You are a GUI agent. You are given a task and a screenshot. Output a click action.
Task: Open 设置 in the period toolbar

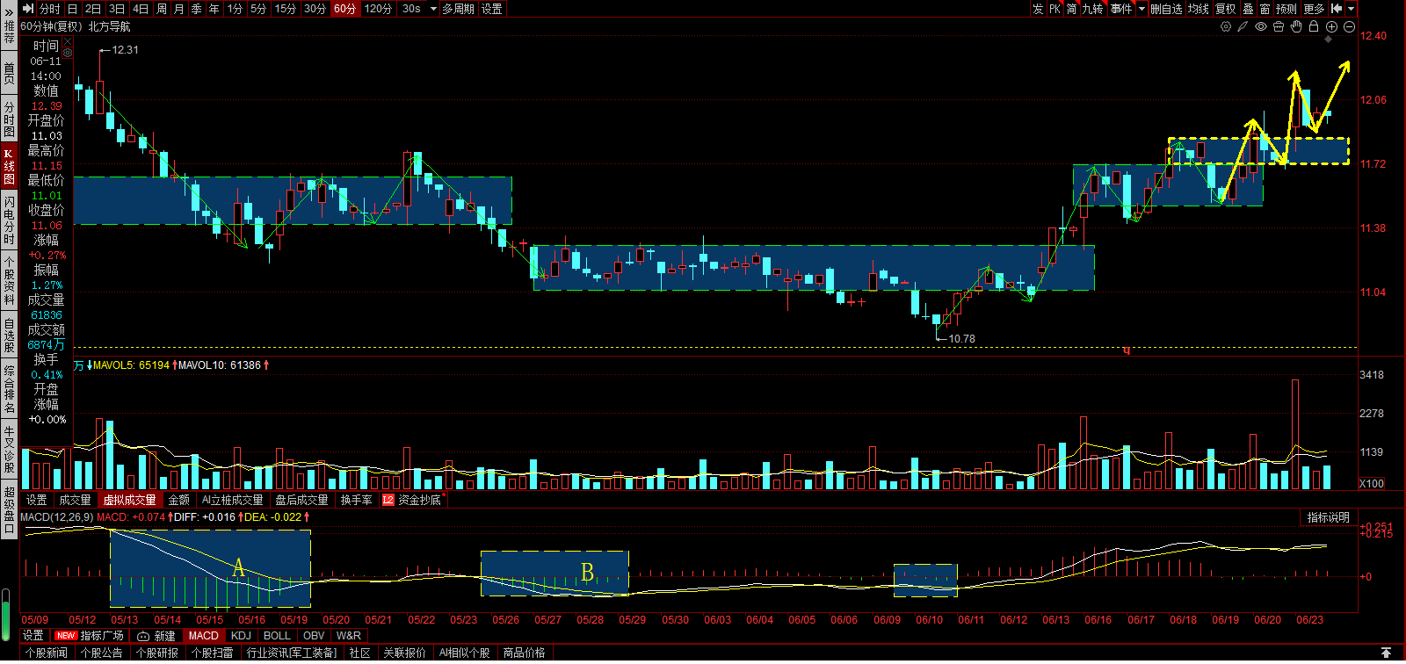492,9
